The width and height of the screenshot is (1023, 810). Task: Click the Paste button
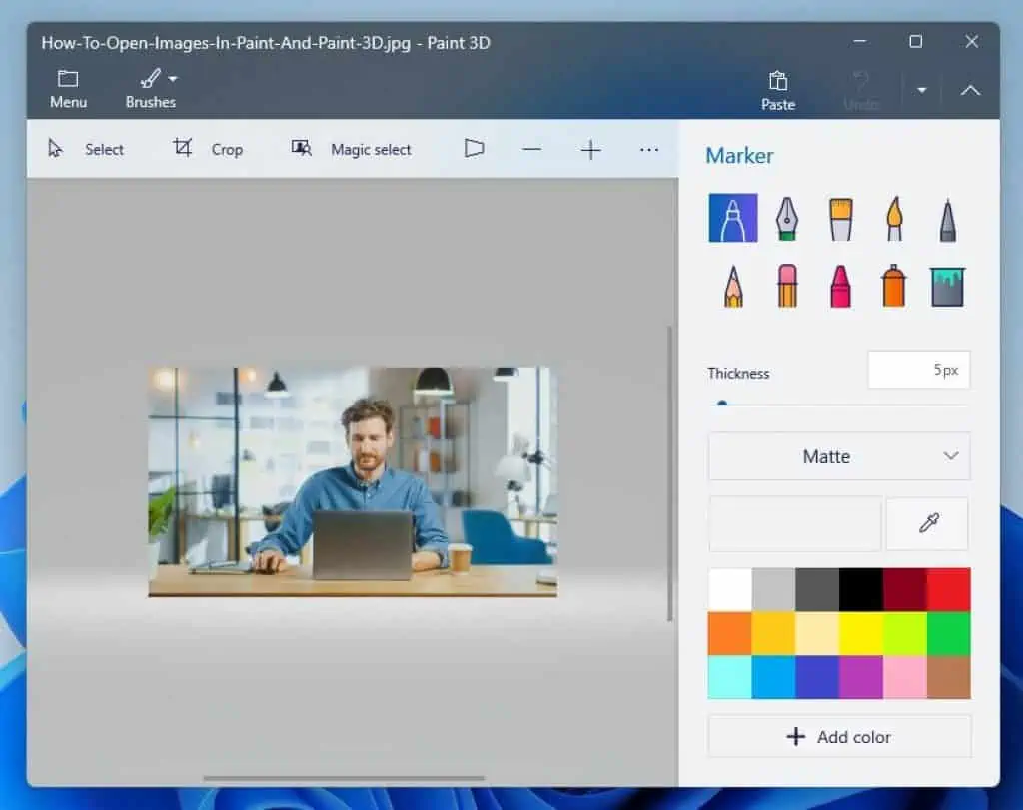pos(777,89)
